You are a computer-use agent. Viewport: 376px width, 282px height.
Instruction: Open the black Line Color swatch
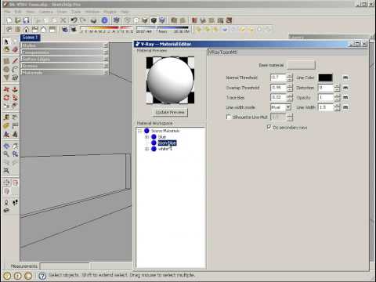[x=325, y=78]
